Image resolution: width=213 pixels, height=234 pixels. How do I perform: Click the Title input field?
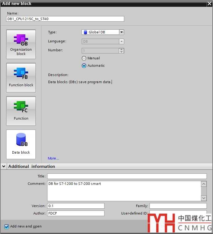click(x=127, y=176)
